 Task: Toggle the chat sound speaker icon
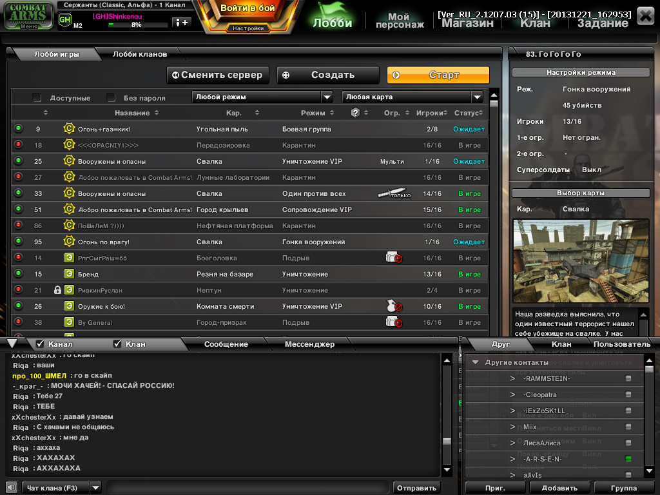(x=12, y=487)
